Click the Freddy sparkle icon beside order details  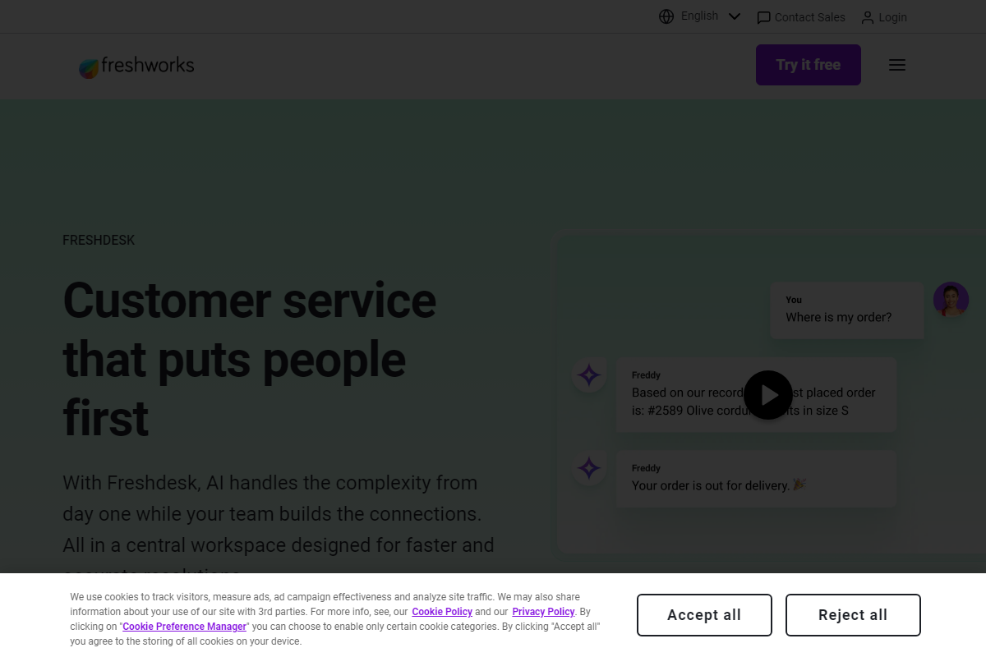pyautogui.click(x=589, y=375)
